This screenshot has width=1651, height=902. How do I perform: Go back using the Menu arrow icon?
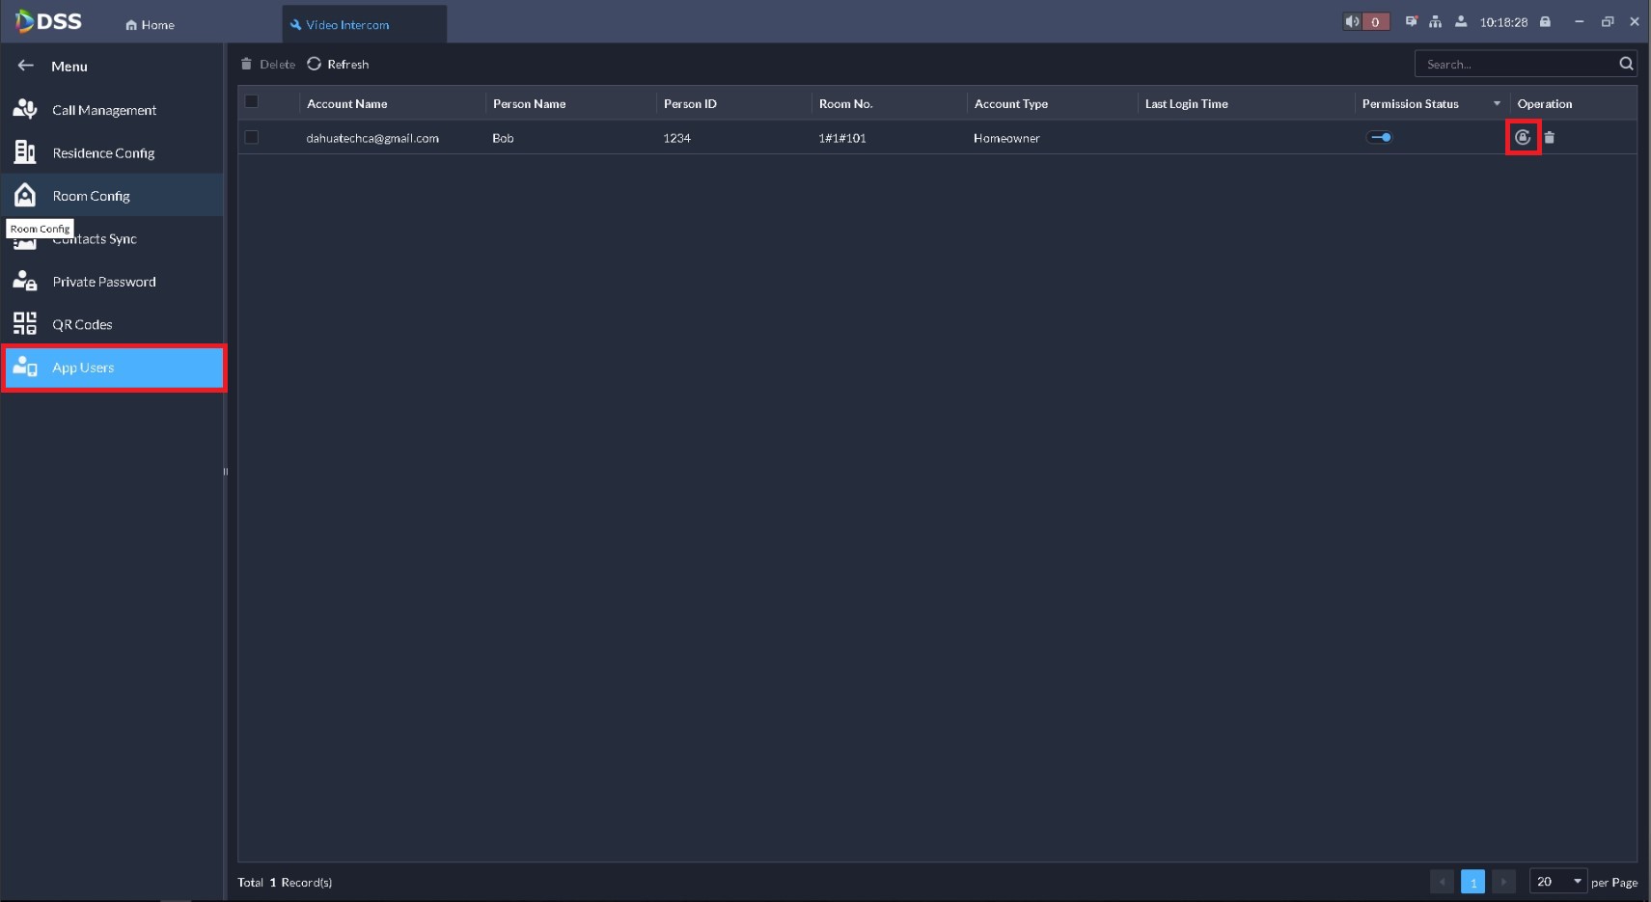click(x=26, y=66)
